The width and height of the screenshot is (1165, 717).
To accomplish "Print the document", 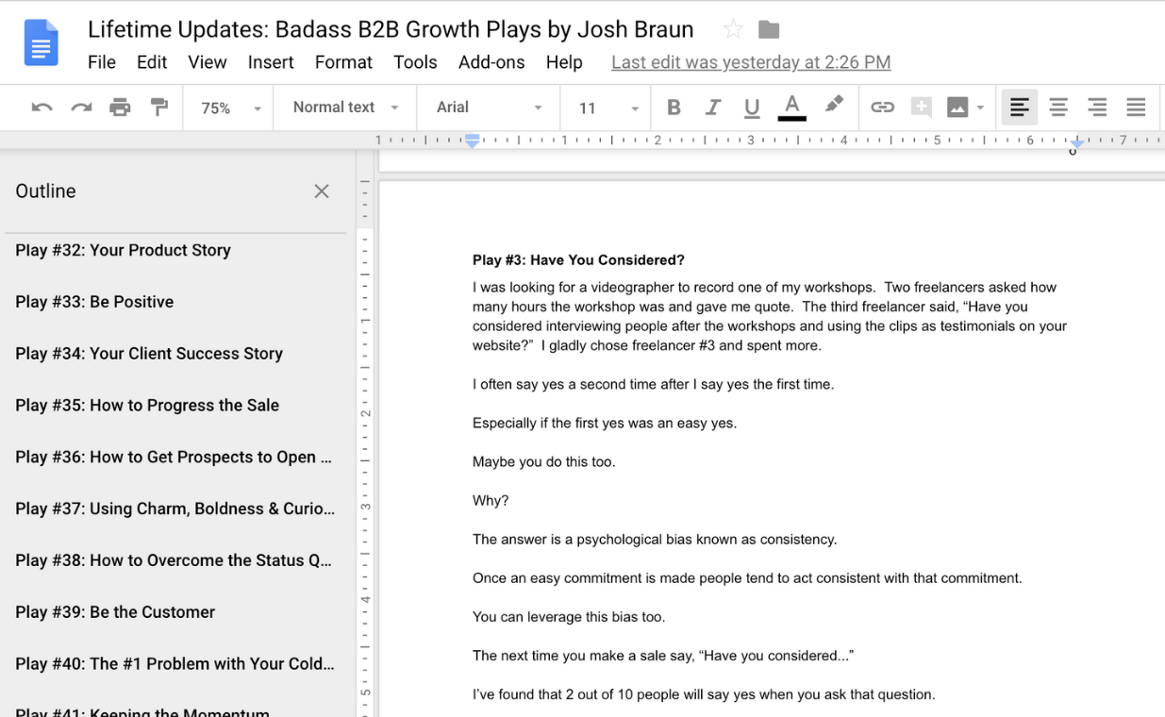I will pyautogui.click(x=120, y=107).
